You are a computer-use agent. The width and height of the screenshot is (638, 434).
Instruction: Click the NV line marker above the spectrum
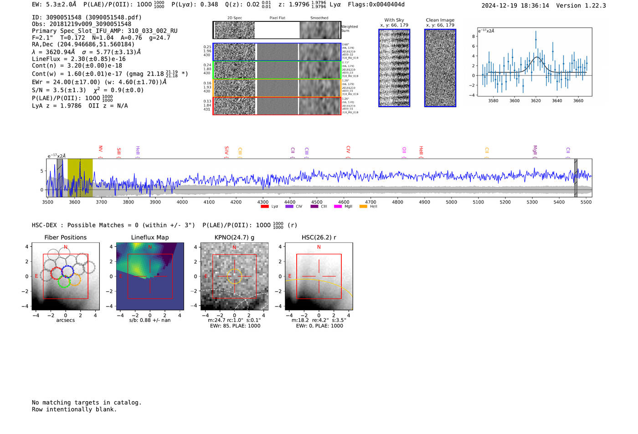[x=100, y=152]
